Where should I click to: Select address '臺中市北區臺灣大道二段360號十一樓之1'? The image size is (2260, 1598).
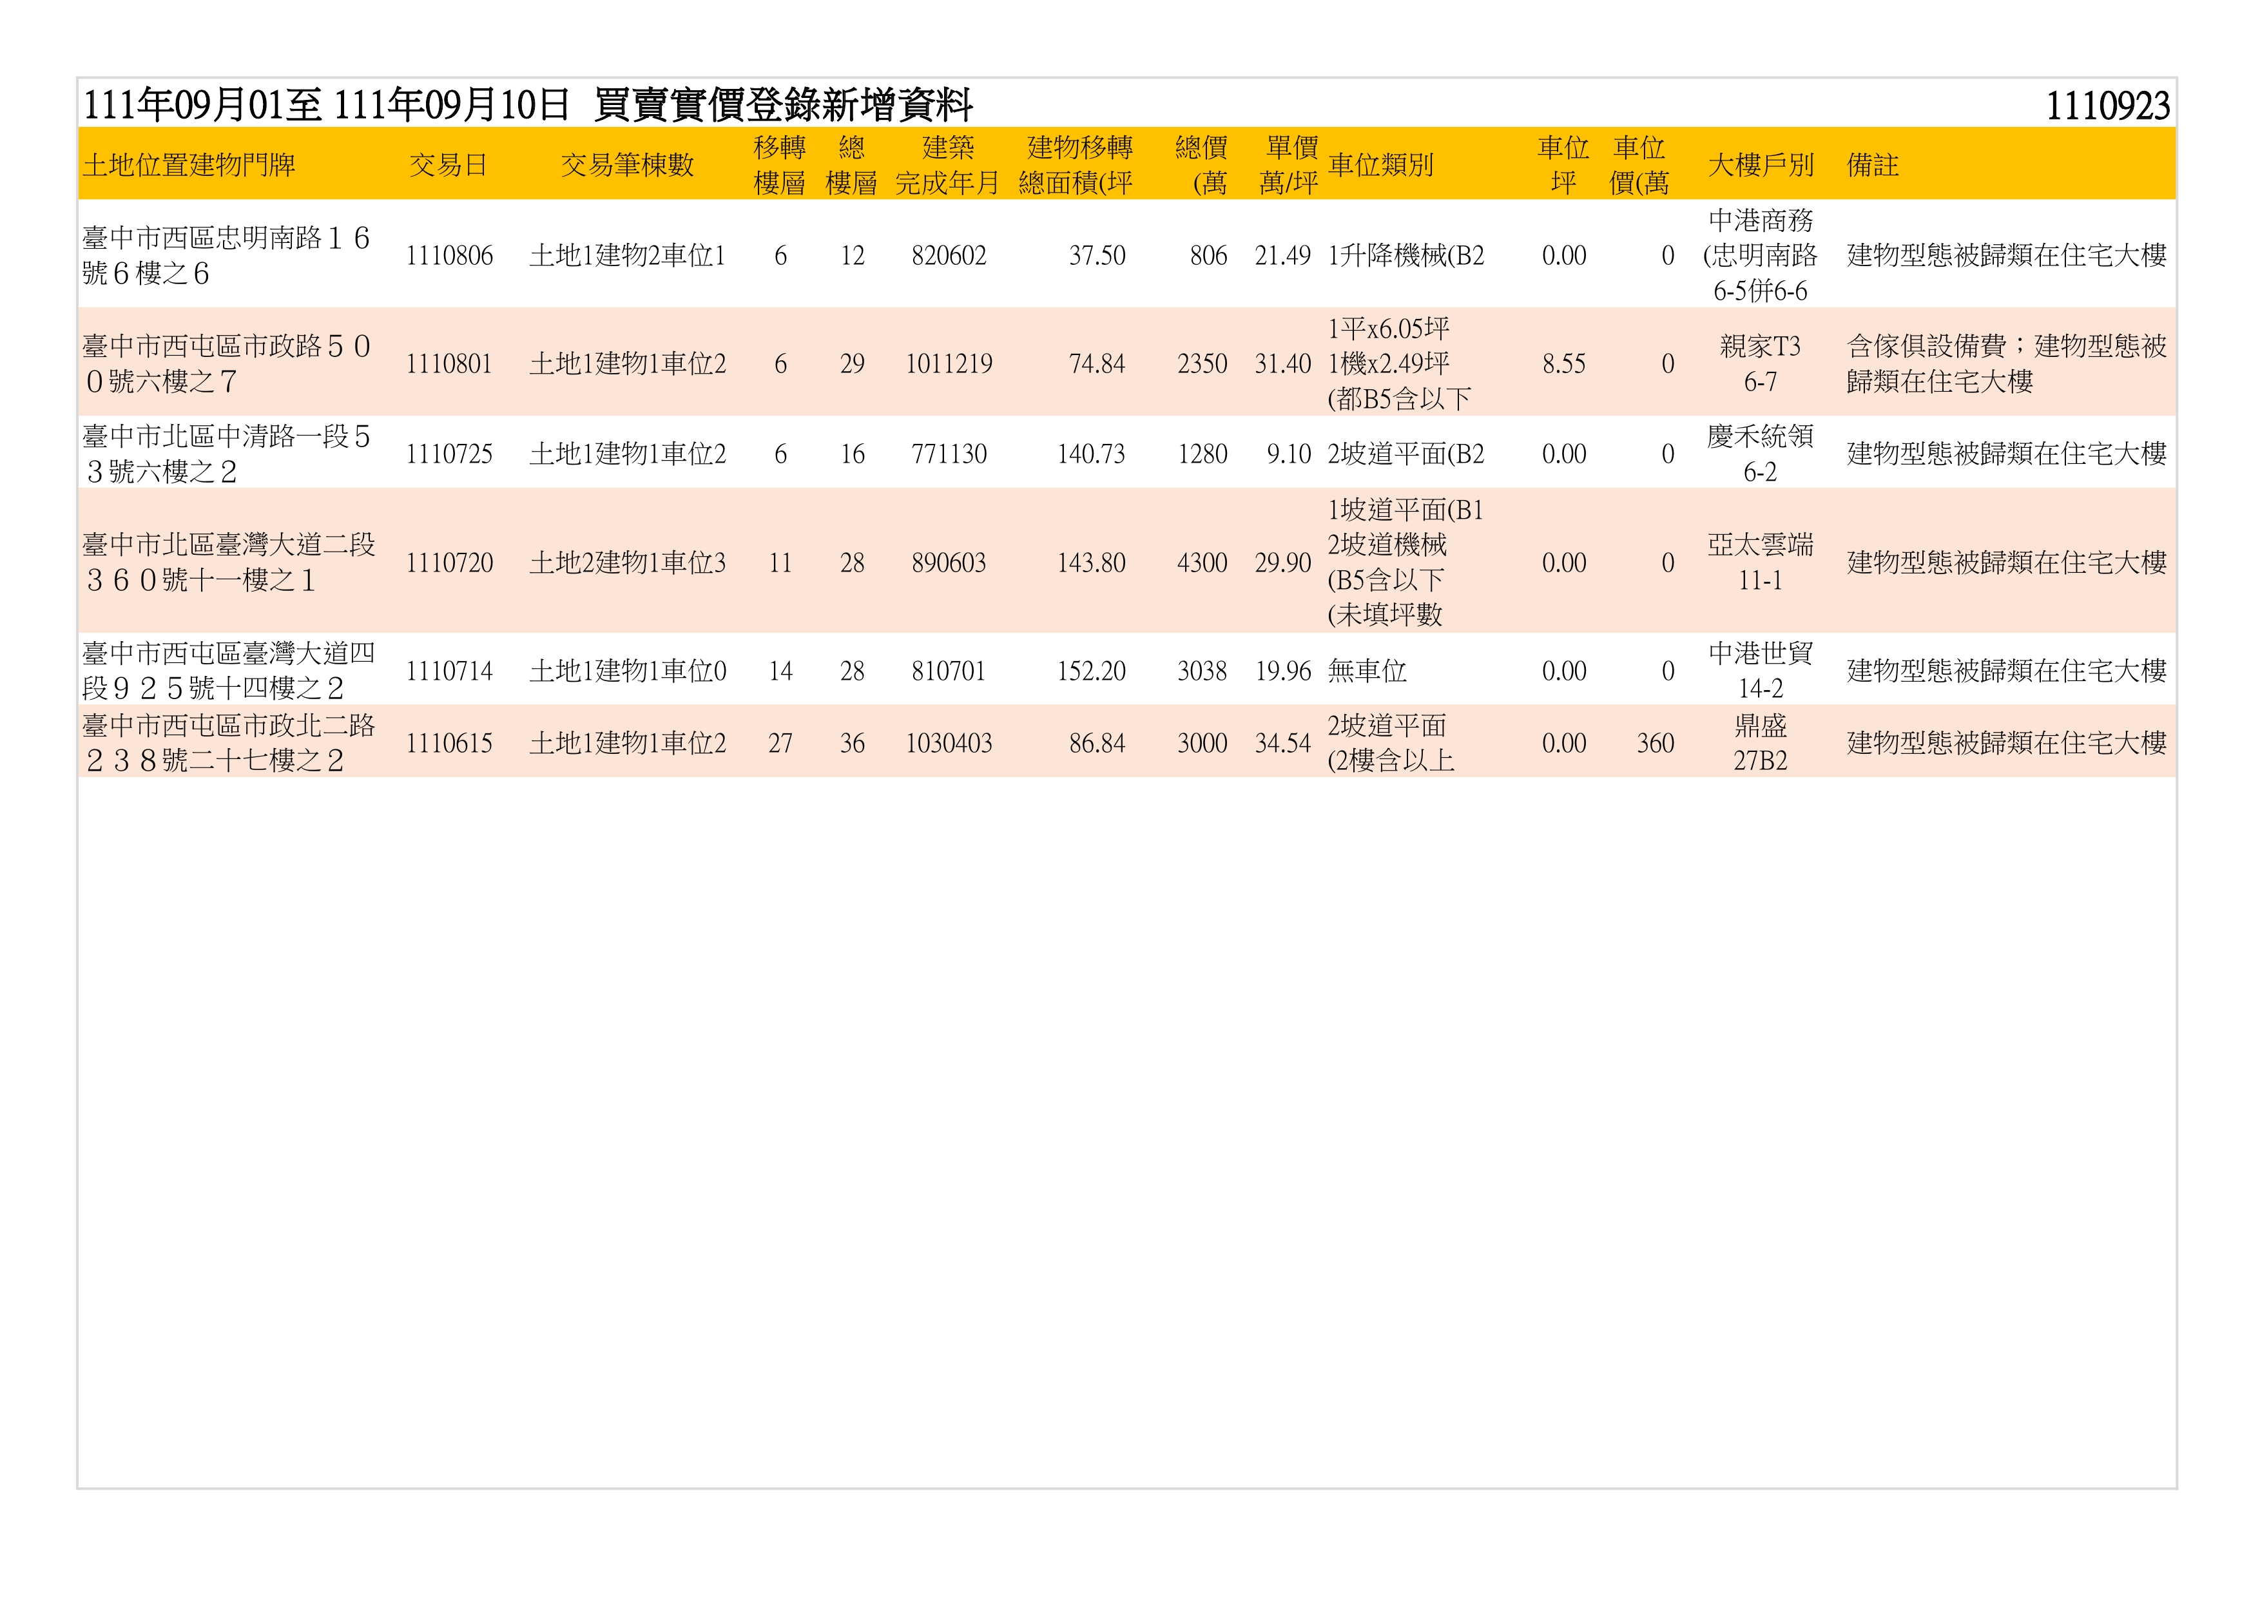tap(228, 562)
